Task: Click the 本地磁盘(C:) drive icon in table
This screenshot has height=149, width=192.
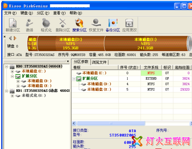Action: [x=79, y=73]
